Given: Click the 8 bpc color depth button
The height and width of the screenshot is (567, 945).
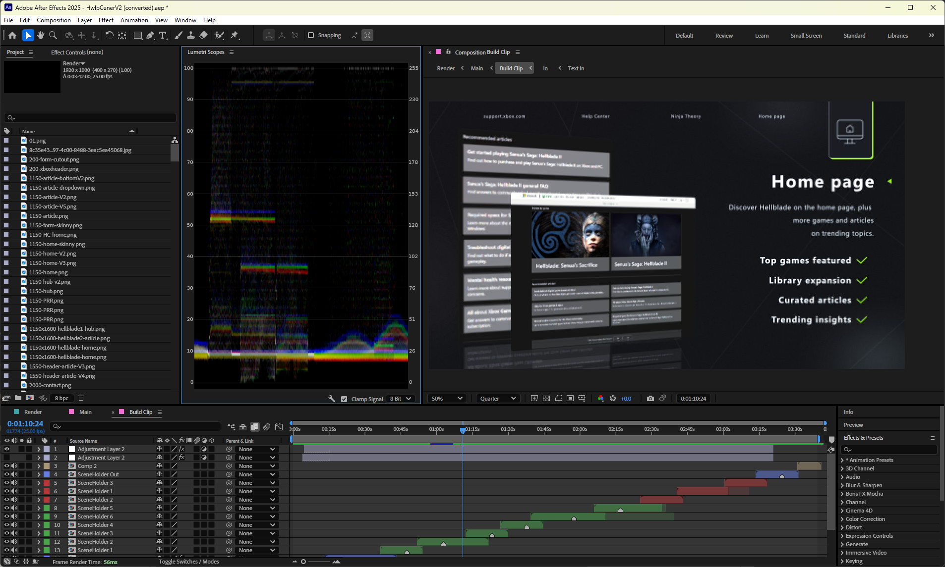Looking at the screenshot, I should pyautogui.click(x=62, y=398).
